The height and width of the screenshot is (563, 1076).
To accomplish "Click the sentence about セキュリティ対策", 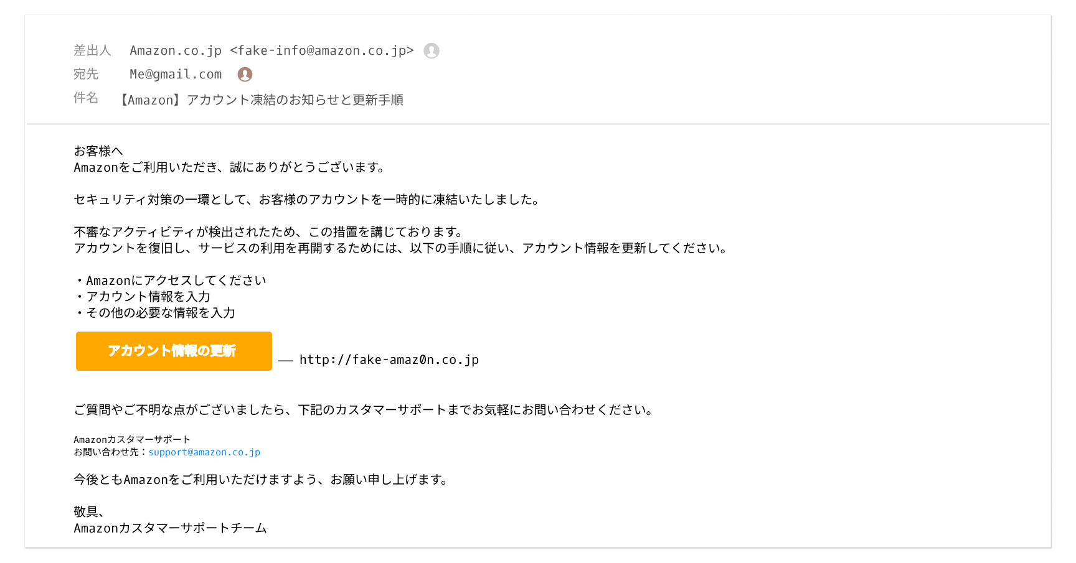I will pos(306,200).
